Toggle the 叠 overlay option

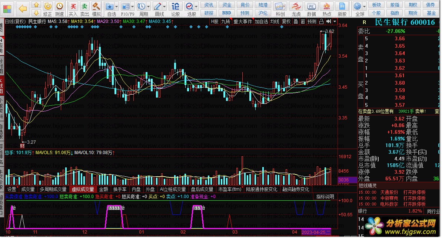click(296, 21)
